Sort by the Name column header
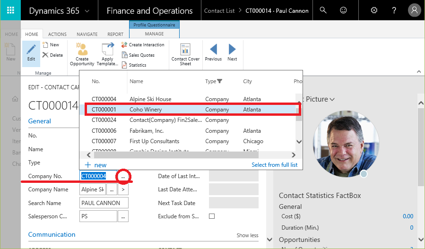 [x=136, y=81]
